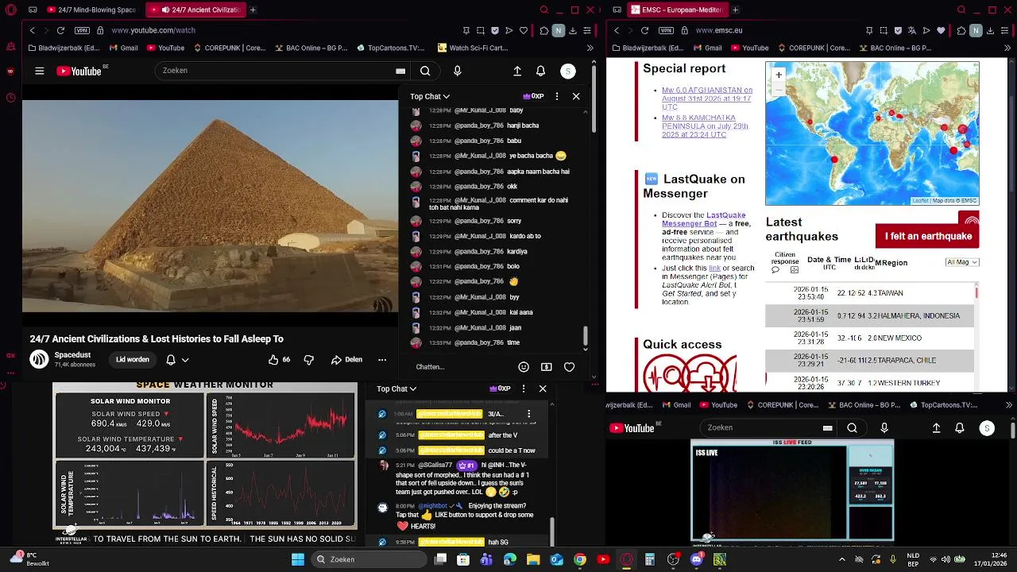Select the 24/7 Ancient Civilizations tab

195,10
